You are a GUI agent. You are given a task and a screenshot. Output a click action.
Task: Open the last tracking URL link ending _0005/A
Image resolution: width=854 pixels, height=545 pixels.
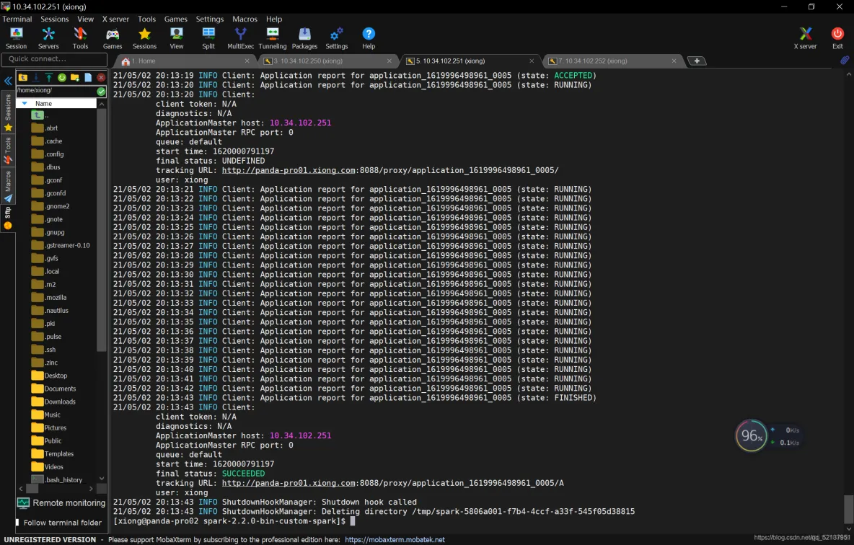(392, 483)
